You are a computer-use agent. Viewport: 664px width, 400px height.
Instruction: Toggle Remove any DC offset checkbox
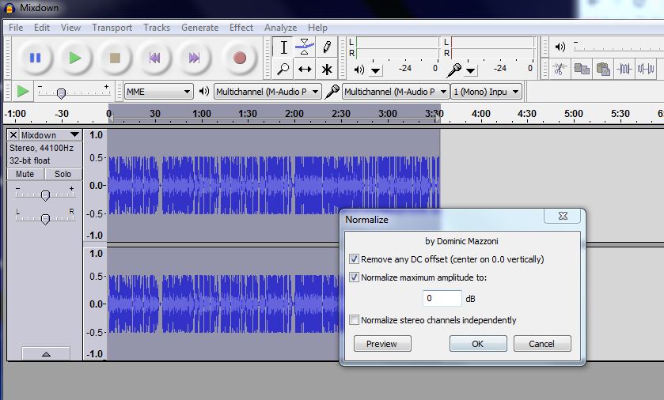pos(354,258)
